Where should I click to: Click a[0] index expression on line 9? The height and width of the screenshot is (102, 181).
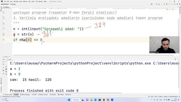pos(27,40)
